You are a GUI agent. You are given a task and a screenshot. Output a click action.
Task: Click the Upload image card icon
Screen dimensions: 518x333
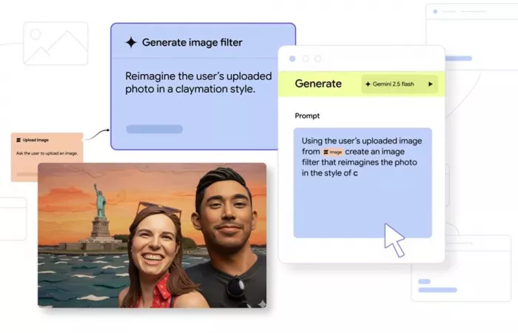(18, 139)
